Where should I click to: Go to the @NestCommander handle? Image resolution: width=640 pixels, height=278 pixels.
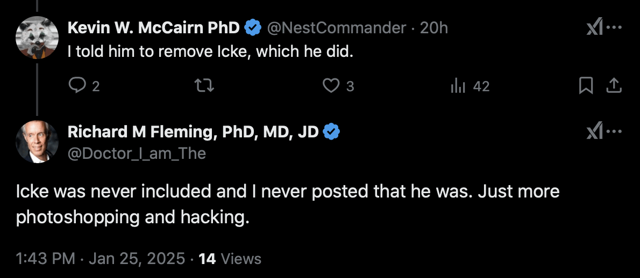point(336,28)
